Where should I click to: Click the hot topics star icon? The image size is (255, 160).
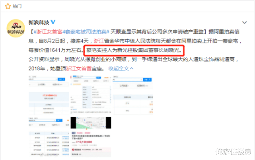click(8, 6)
